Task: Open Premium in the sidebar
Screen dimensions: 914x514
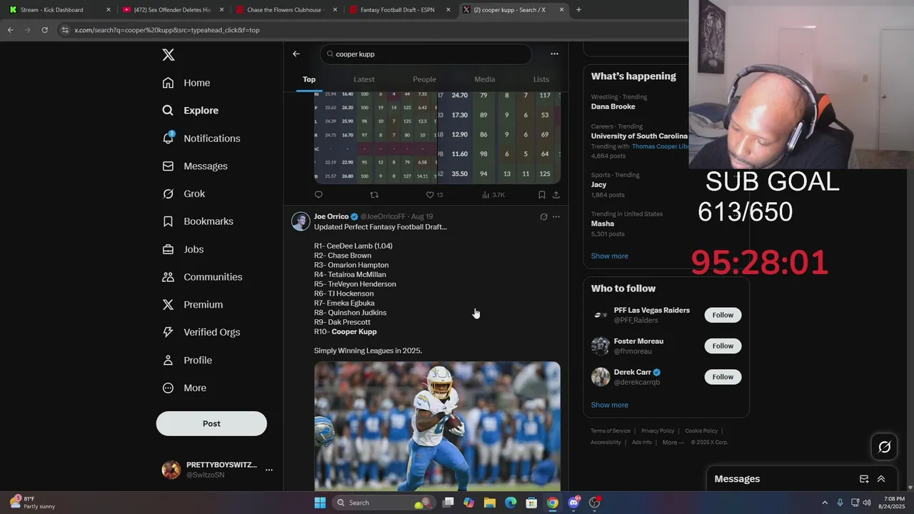Action: 193,305
